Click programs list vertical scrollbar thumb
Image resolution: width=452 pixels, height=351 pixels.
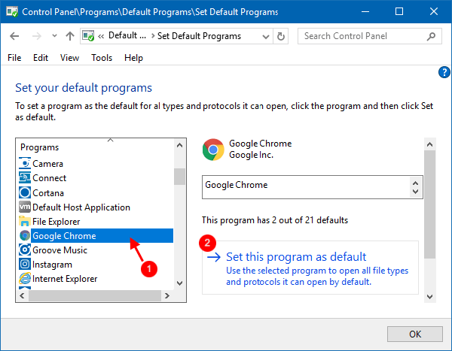(x=179, y=177)
